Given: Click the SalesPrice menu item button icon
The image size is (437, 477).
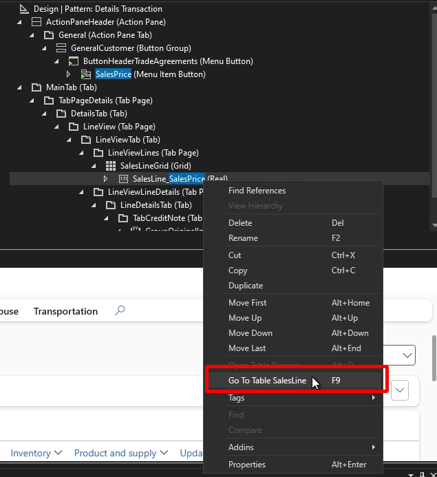Looking at the screenshot, I should [x=86, y=74].
